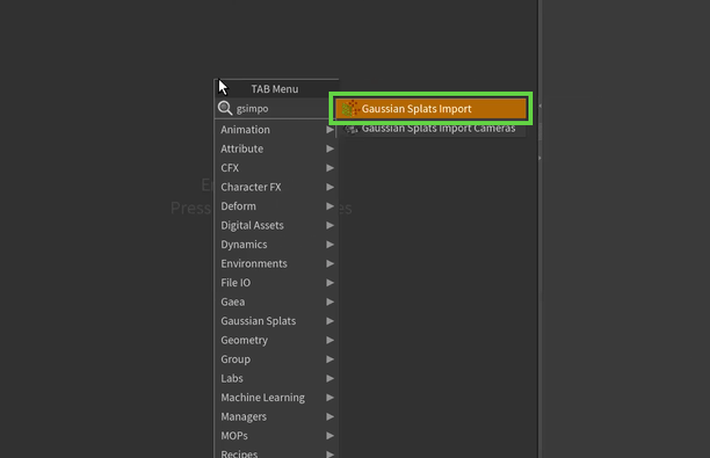Click the Gaussian Splats Import node icon

click(349, 108)
